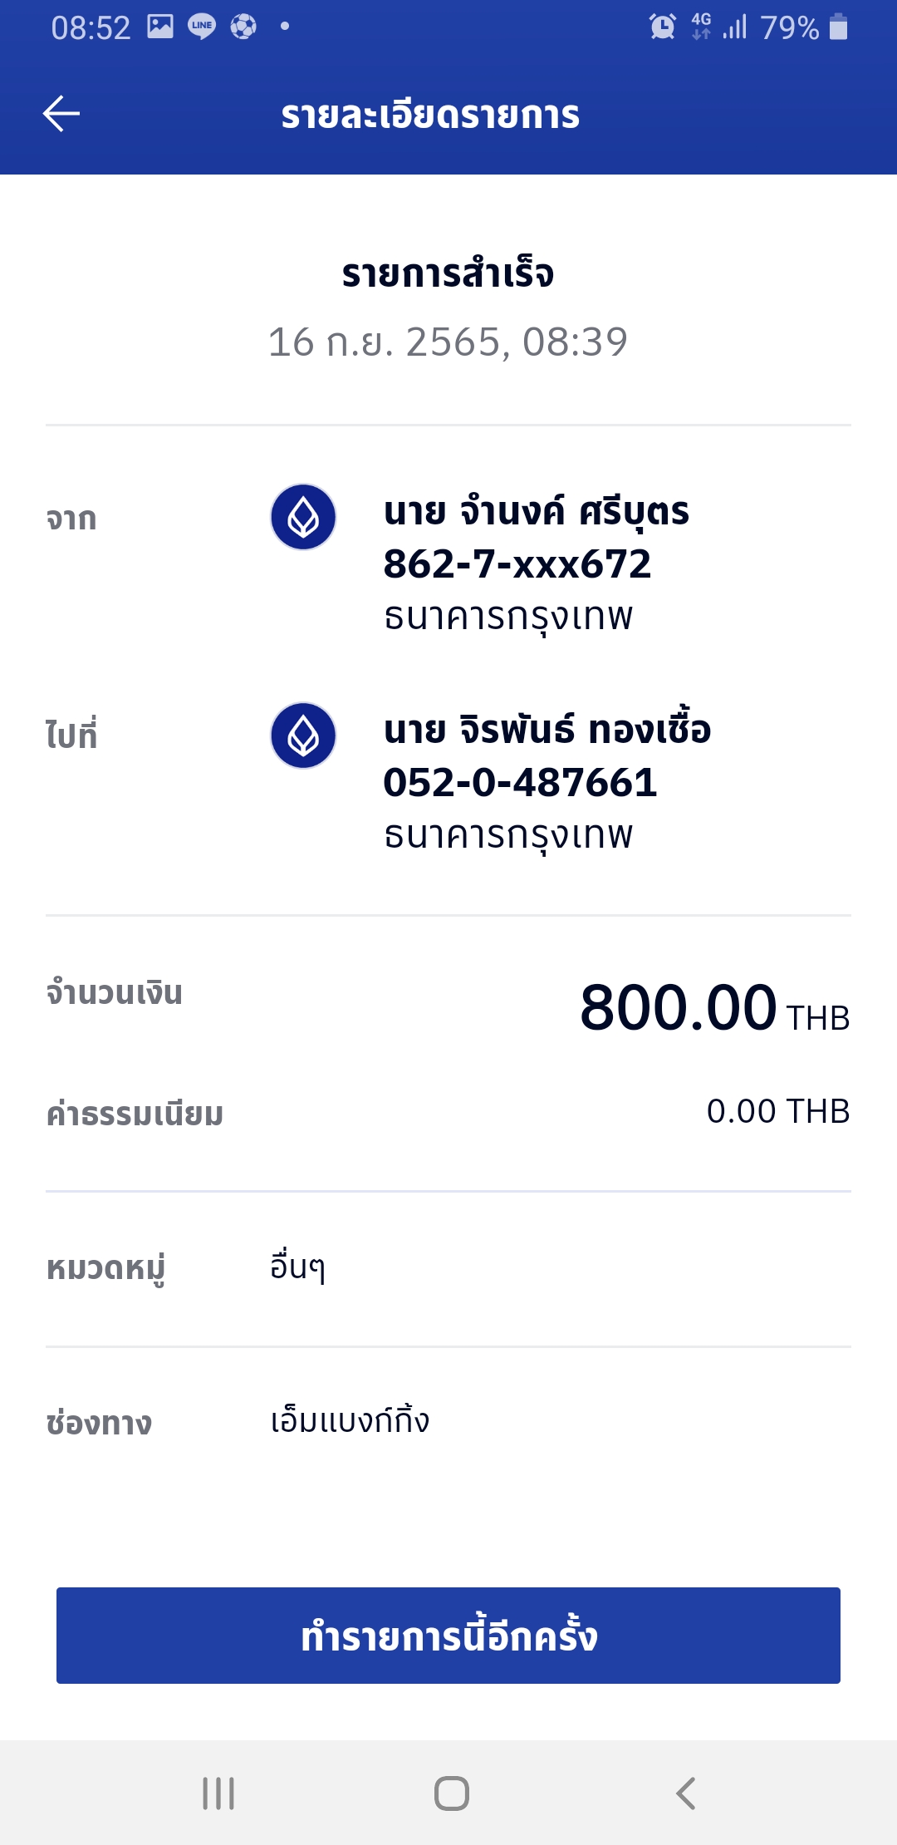Open the LINE notification icon
The width and height of the screenshot is (897, 1845).
point(202,27)
